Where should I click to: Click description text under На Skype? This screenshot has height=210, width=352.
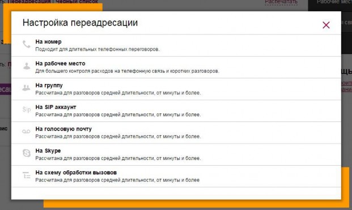coord(118,158)
